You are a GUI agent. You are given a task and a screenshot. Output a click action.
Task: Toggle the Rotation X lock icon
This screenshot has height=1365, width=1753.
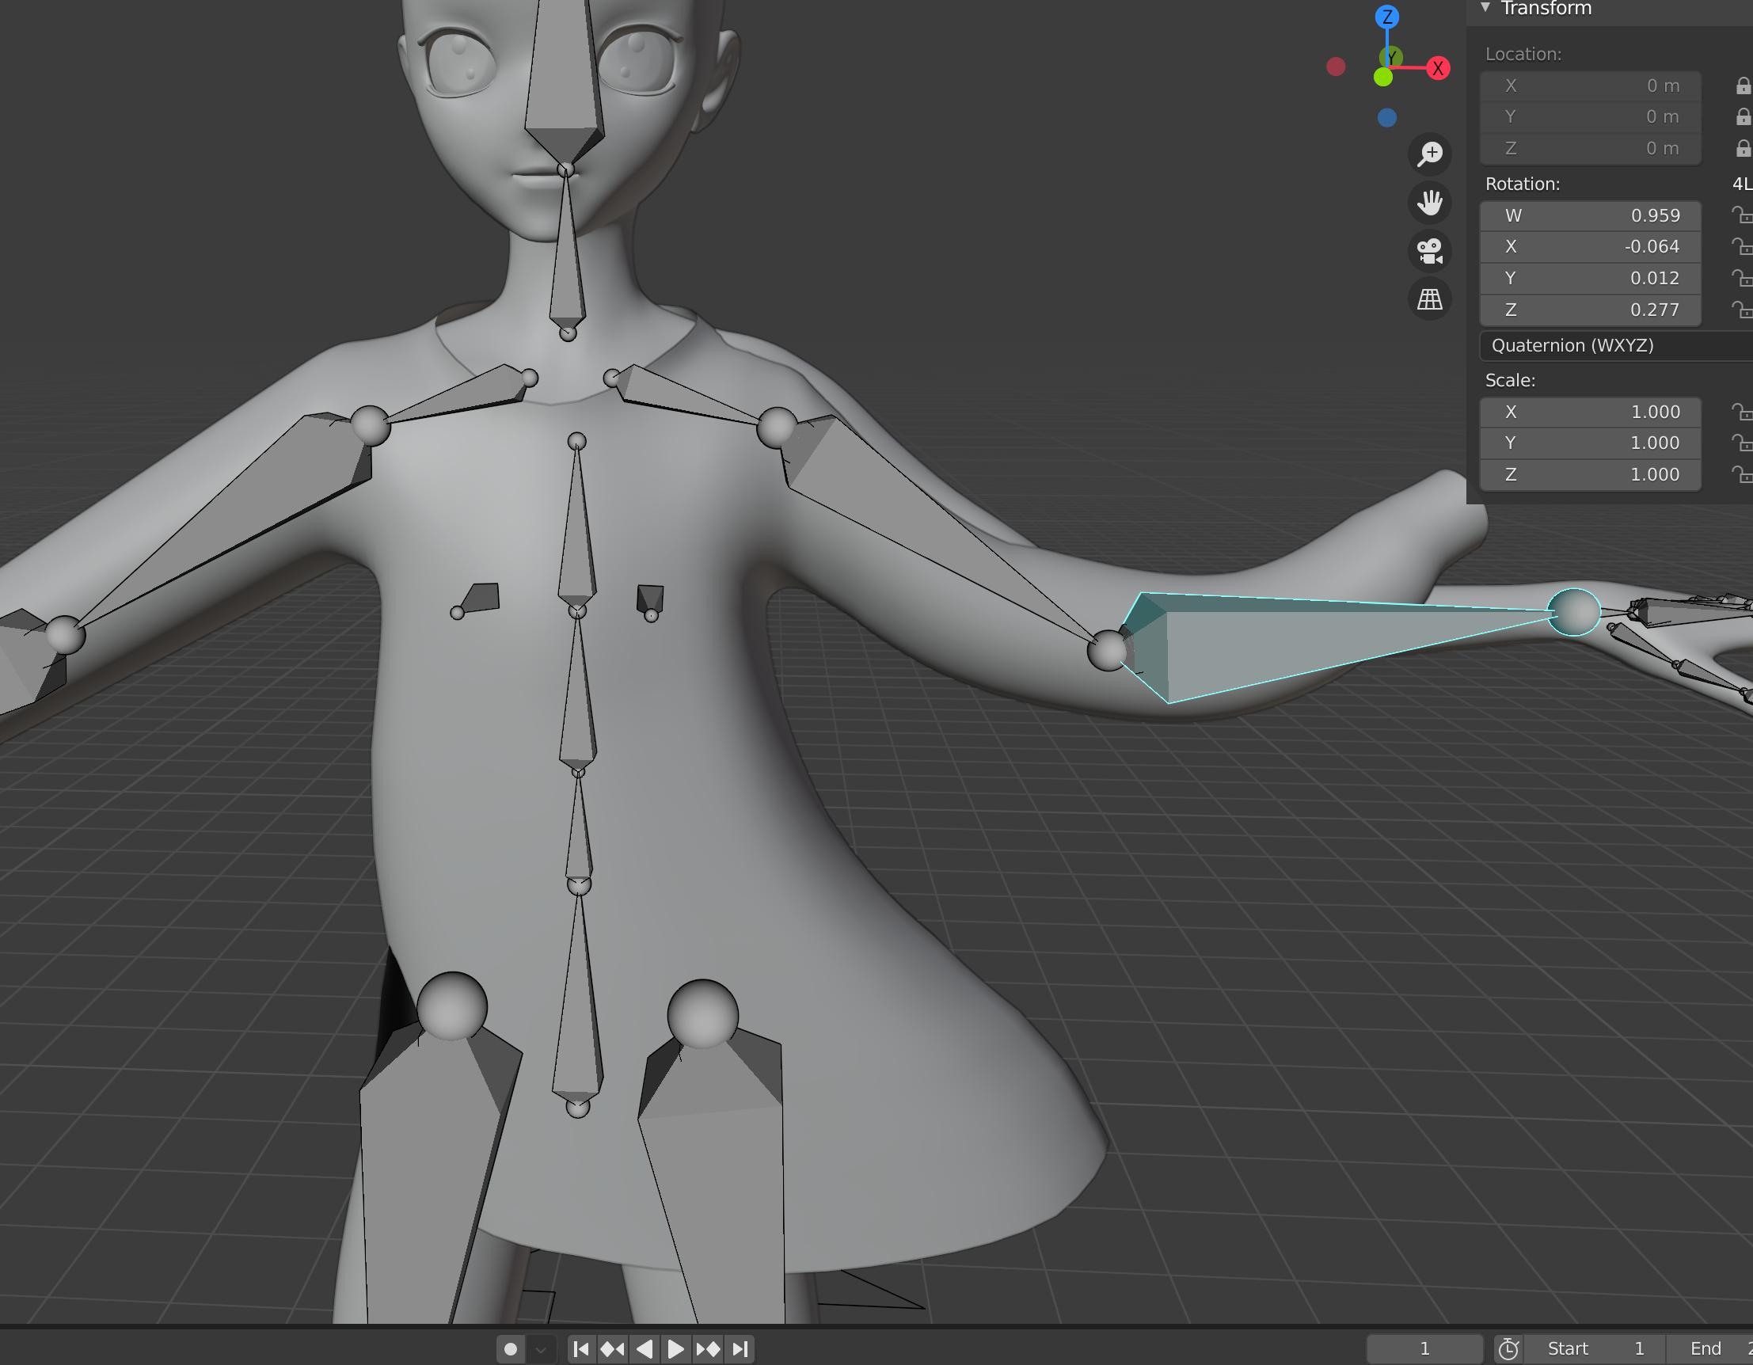[x=1741, y=246]
